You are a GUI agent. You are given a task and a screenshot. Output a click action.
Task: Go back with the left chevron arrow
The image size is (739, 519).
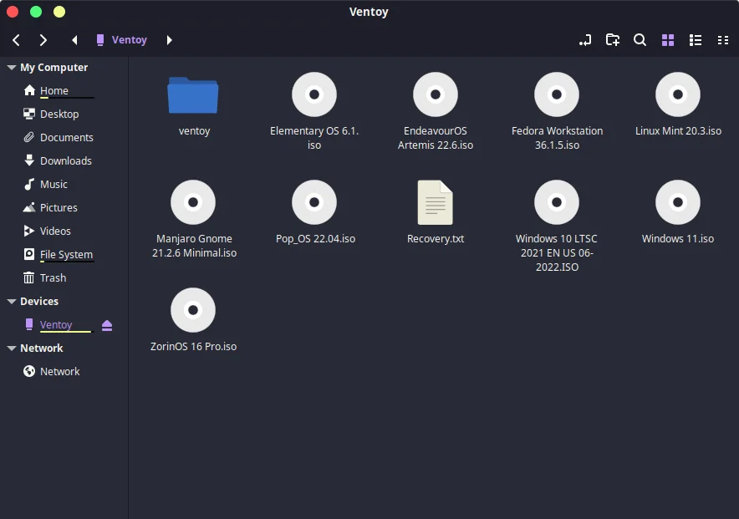tap(16, 40)
